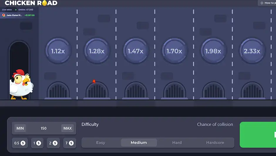Click the Online: 47200 counter
276x156 pixels.
[26, 10]
